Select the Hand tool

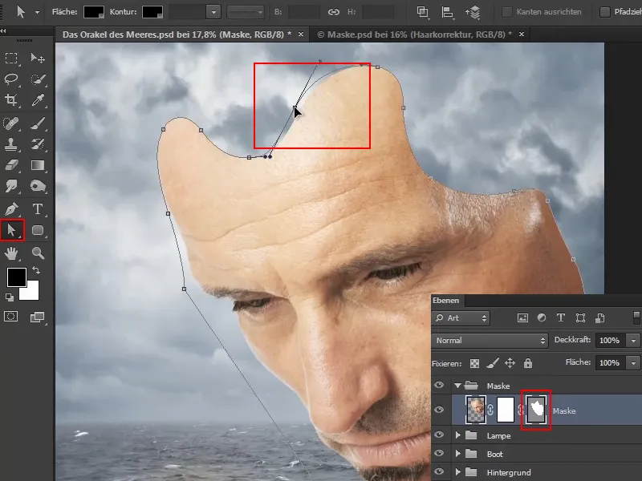[x=11, y=253]
